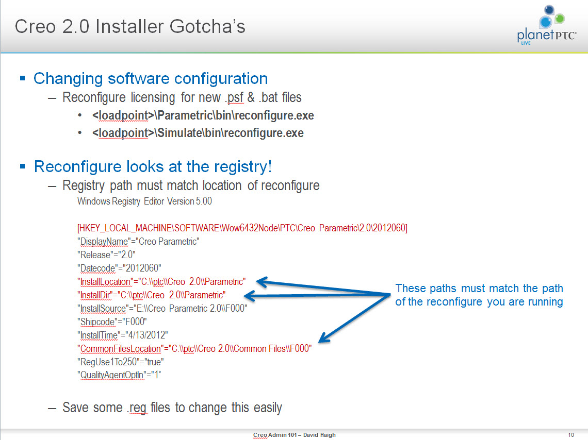The height and width of the screenshot is (440, 588).
Task: Click 'Save some .reg files to change this easily'
Action: click(172, 408)
